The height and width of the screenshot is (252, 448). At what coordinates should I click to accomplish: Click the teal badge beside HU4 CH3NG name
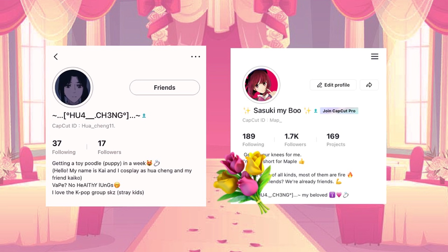tap(144, 115)
